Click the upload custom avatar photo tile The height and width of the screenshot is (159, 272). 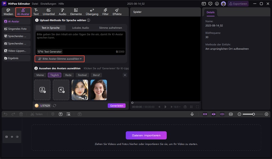point(42,90)
